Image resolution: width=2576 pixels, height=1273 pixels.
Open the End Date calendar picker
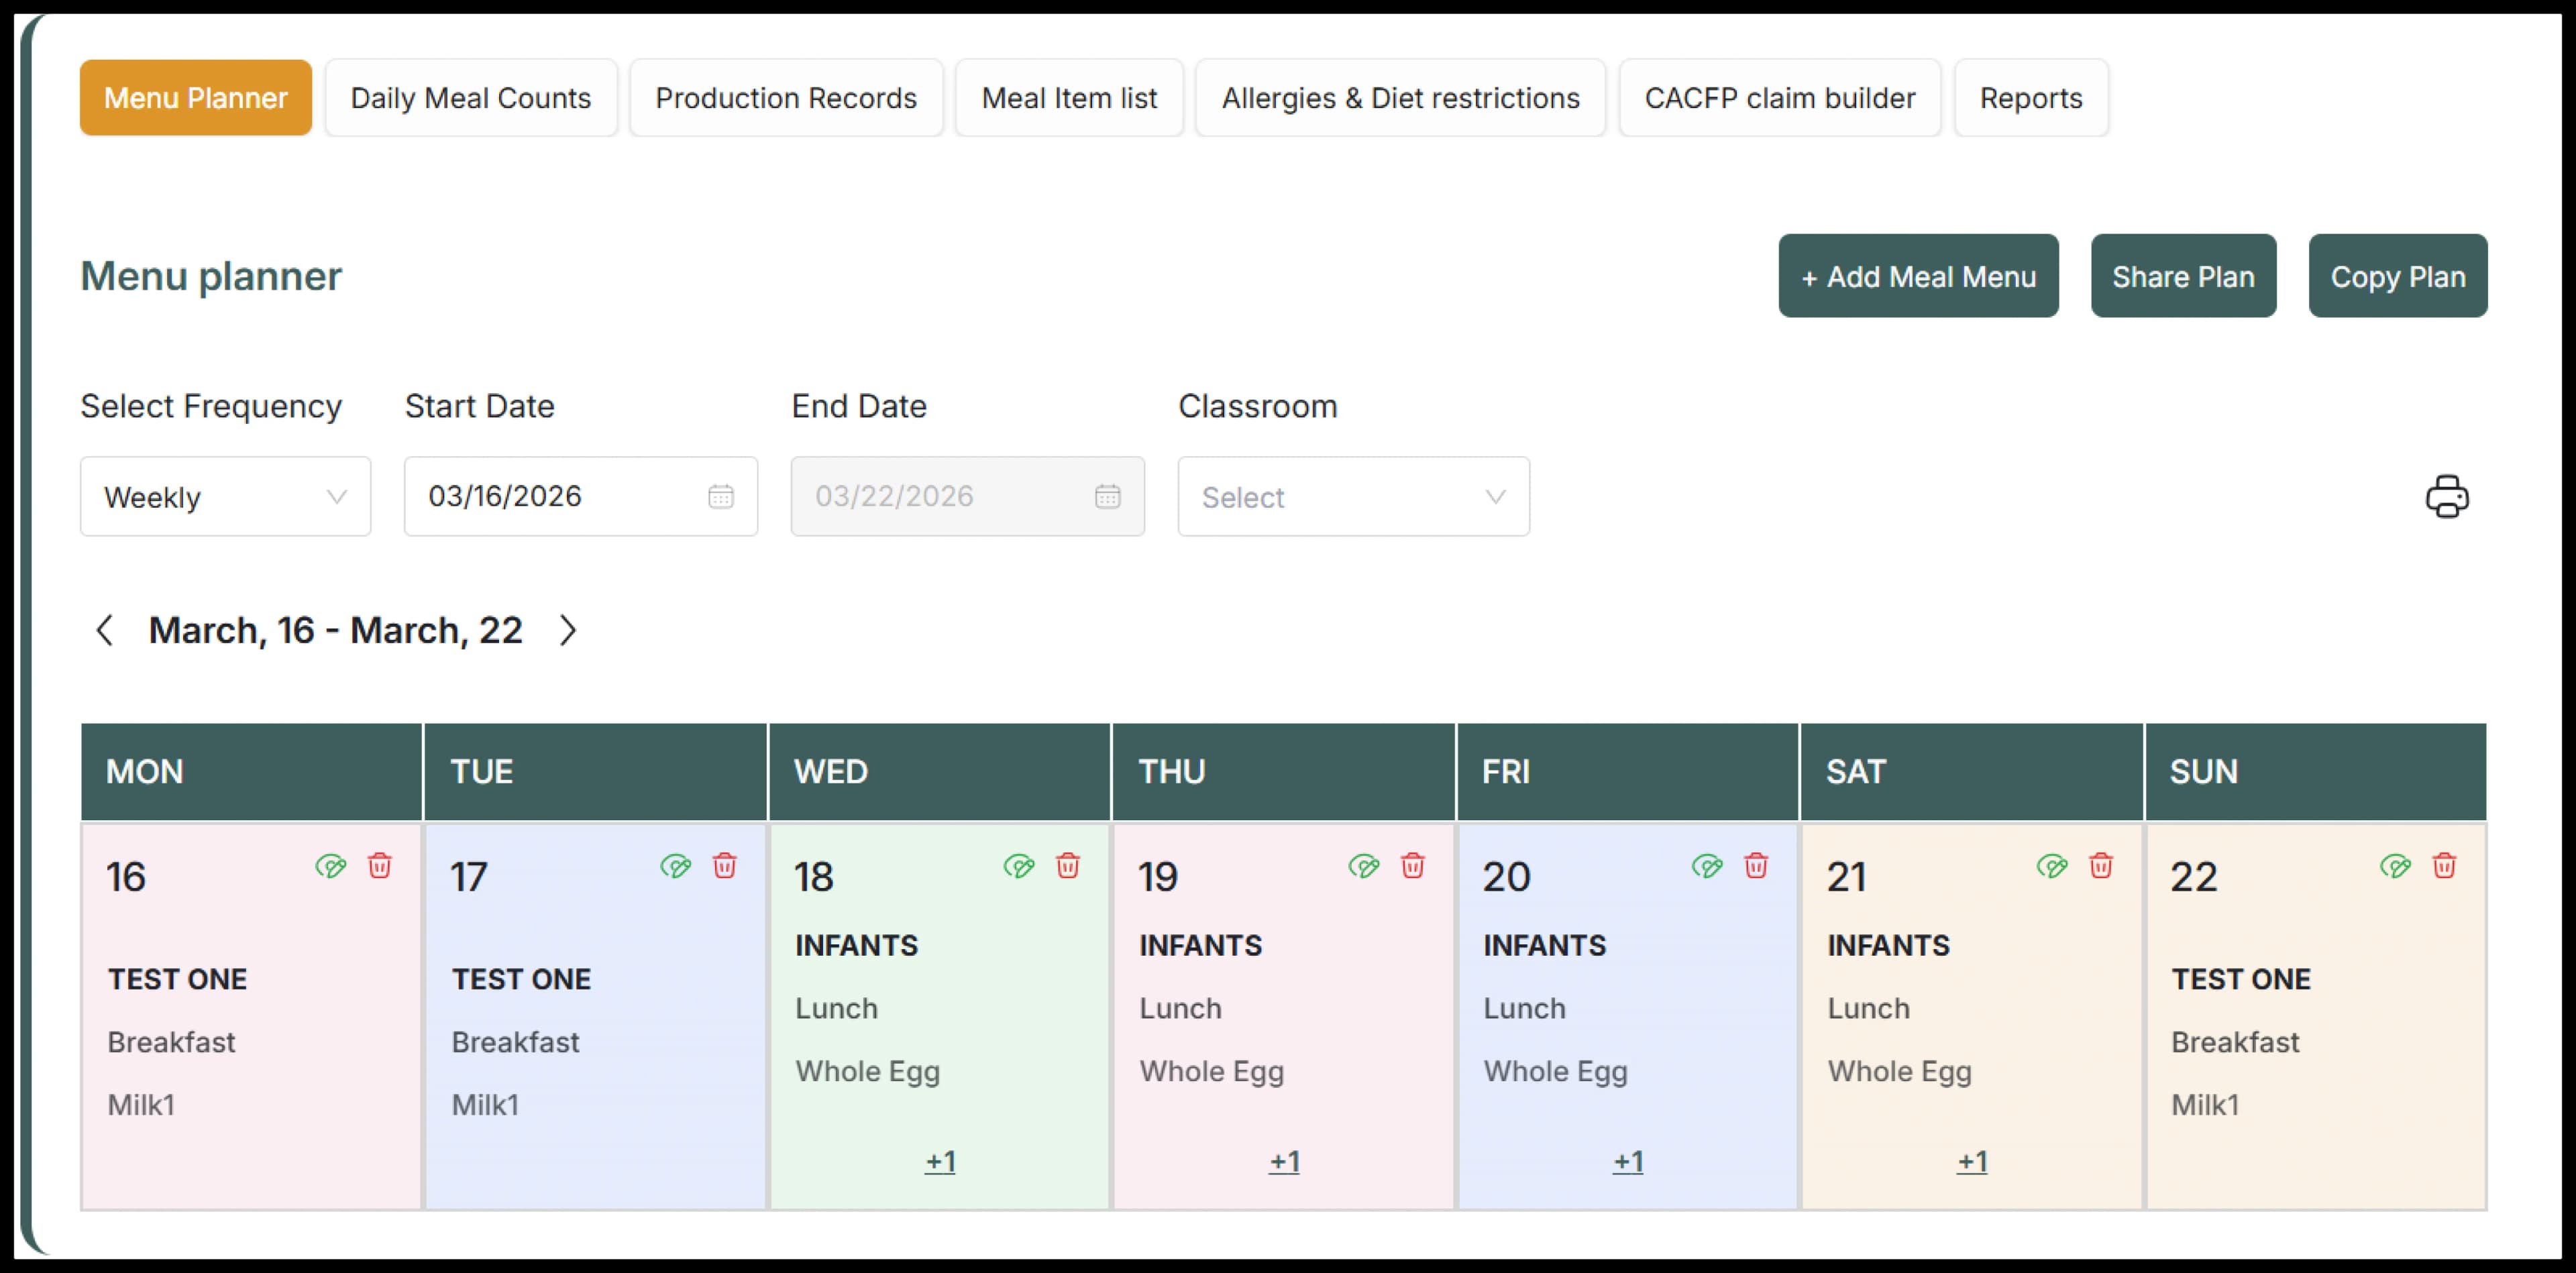1108,496
